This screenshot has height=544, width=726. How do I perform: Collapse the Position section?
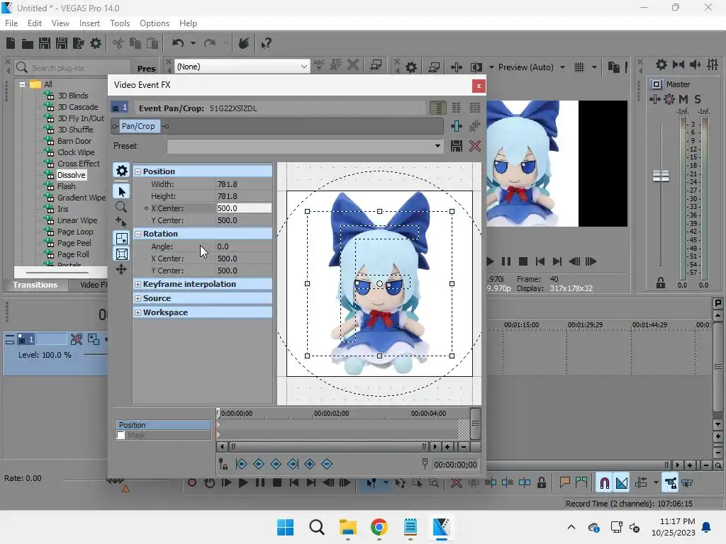[x=138, y=171]
